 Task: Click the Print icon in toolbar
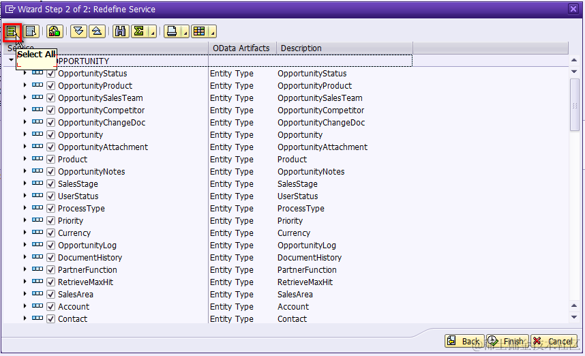pos(172,32)
